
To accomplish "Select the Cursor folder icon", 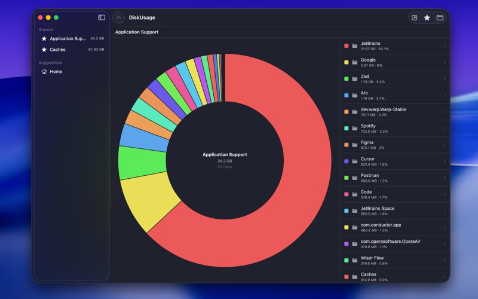I will coord(355,161).
